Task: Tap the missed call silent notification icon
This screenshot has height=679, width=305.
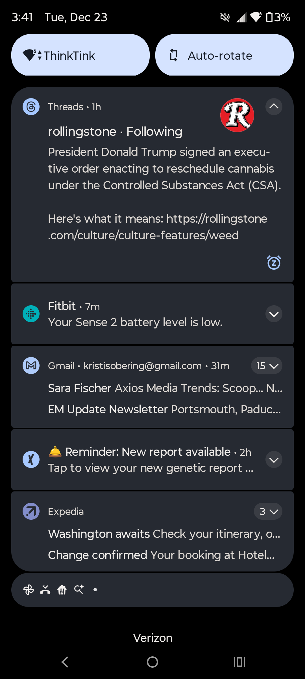Action: point(45,590)
